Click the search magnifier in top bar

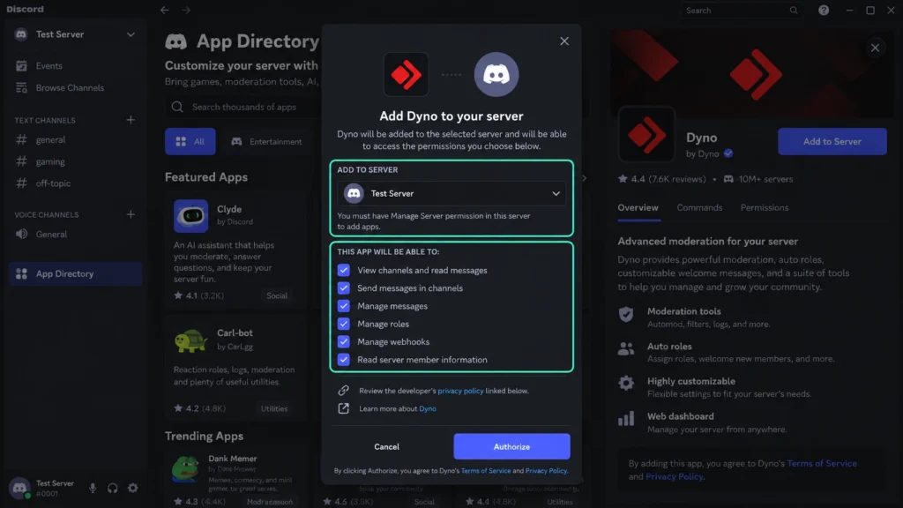tap(794, 10)
